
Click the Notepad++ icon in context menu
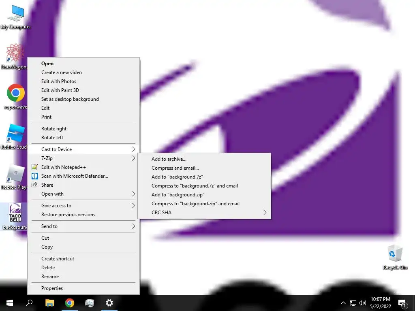(x=35, y=167)
